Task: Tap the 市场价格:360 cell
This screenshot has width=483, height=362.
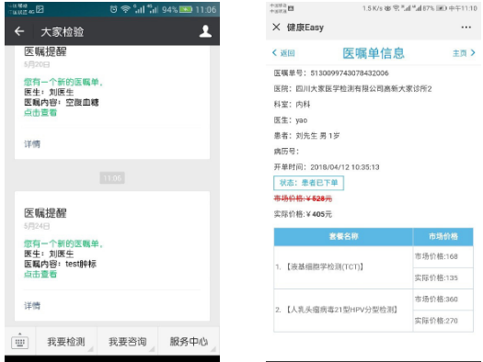Action: click(x=443, y=300)
